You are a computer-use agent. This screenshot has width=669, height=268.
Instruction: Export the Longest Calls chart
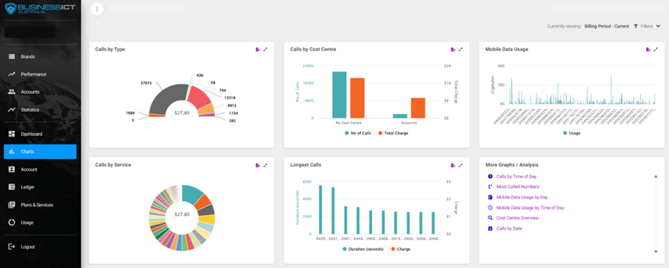coord(453,165)
